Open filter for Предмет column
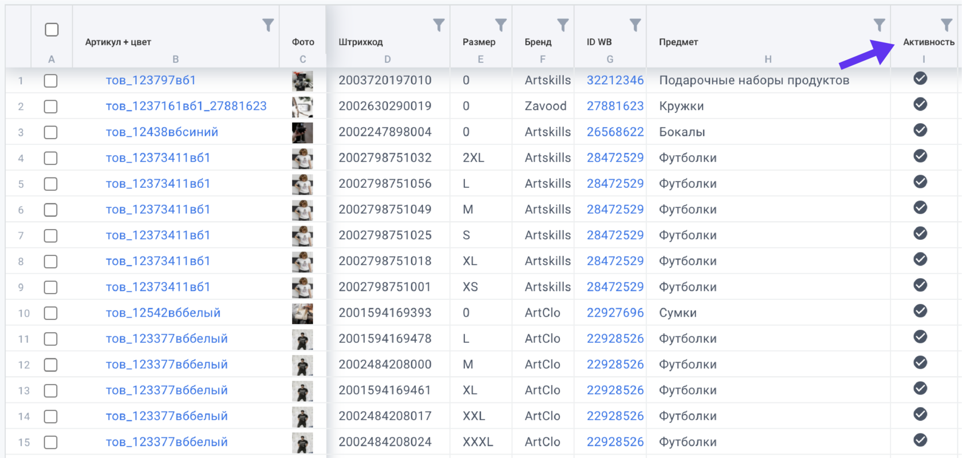The width and height of the screenshot is (962, 458). click(x=880, y=25)
